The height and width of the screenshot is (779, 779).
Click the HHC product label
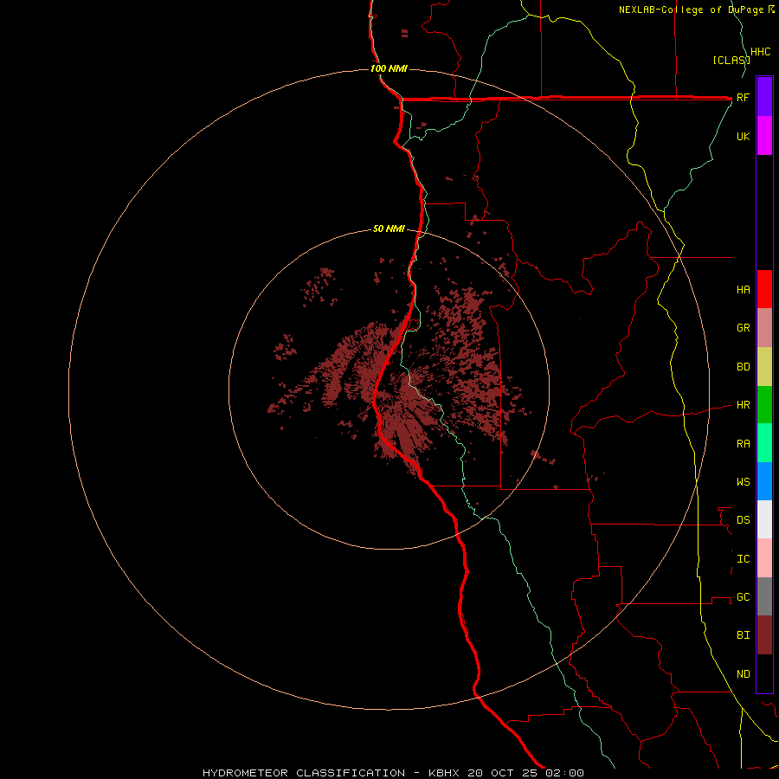pos(761,52)
